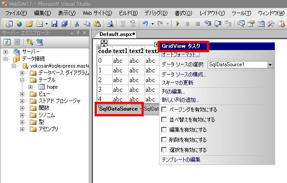Save the current file with floppy icon

click(x=54, y=24)
